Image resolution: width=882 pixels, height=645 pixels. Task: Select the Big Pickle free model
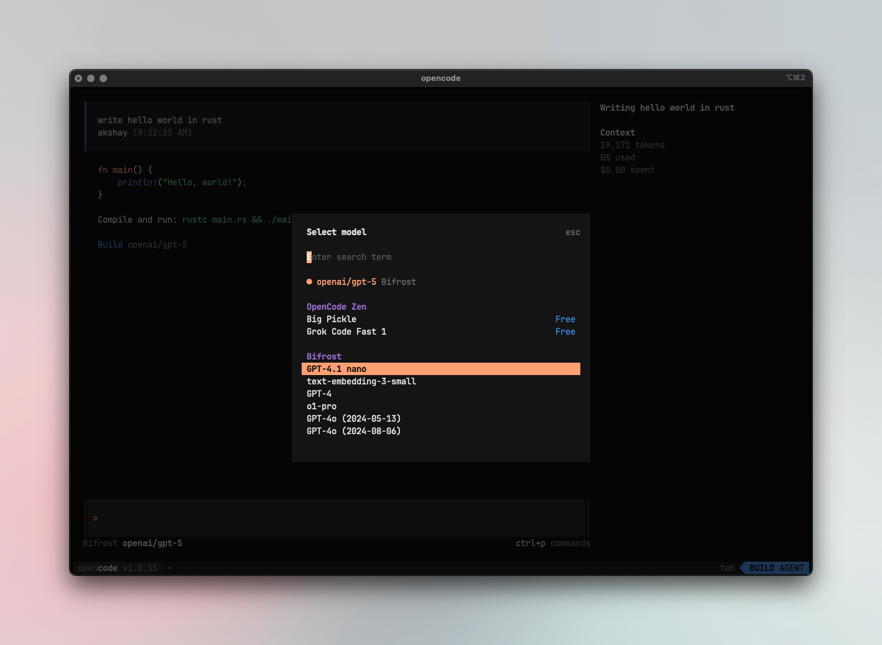(x=331, y=318)
